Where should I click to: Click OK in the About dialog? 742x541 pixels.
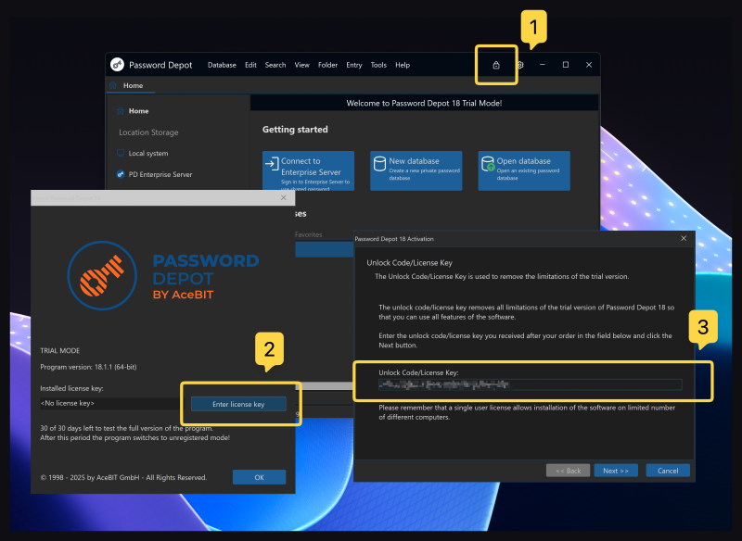pyautogui.click(x=260, y=477)
